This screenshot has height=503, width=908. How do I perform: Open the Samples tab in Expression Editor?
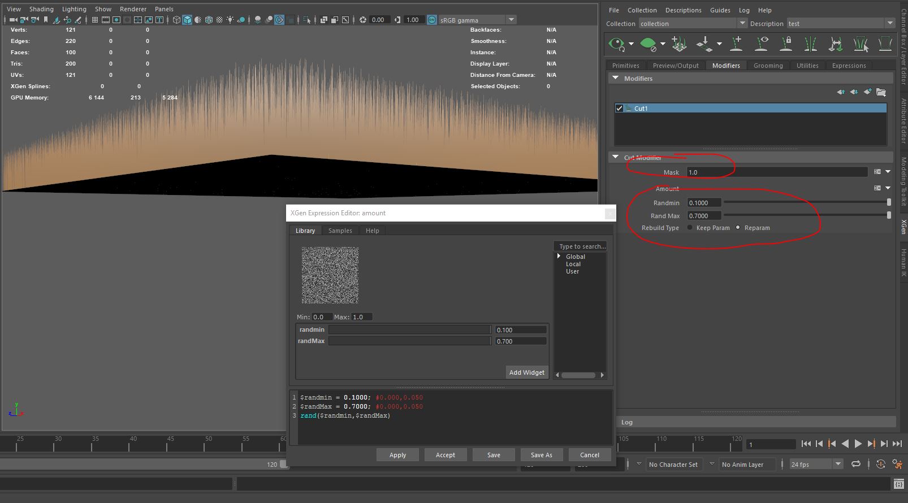(340, 231)
